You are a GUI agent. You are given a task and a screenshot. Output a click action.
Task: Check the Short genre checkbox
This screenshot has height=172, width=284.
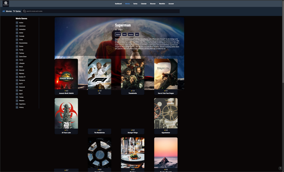click(17, 90)
